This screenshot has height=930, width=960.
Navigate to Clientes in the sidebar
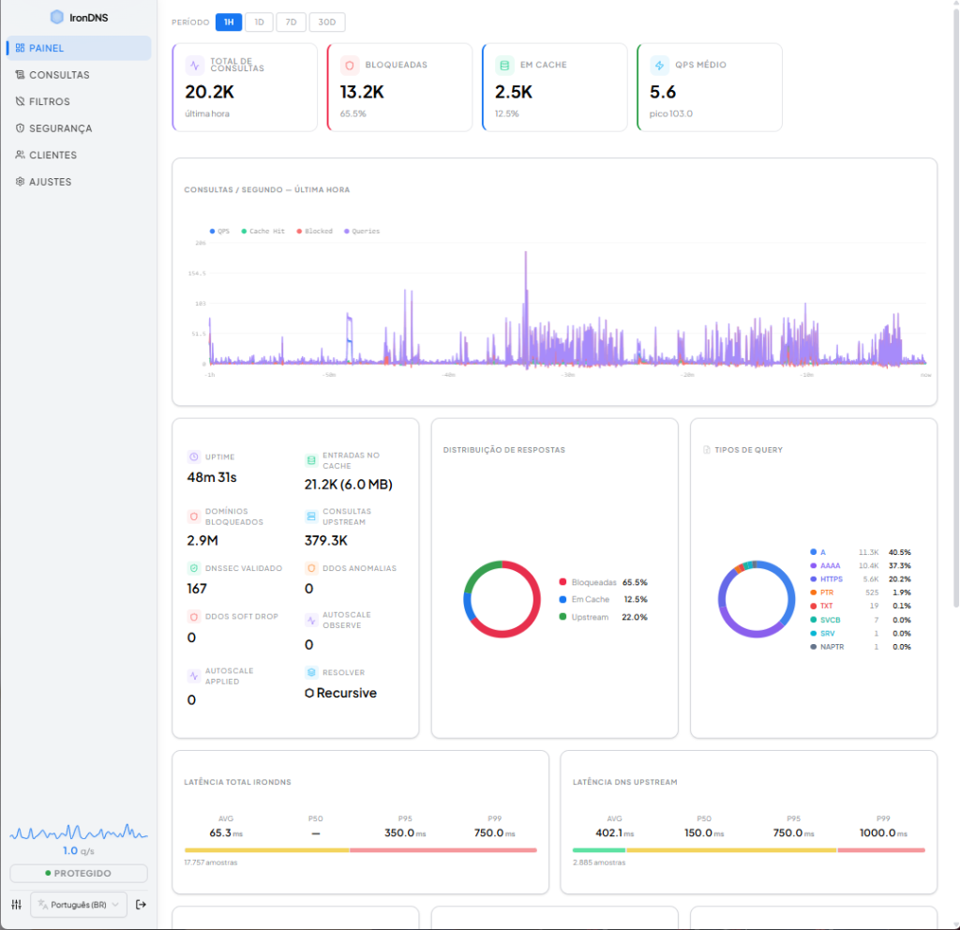52,155
